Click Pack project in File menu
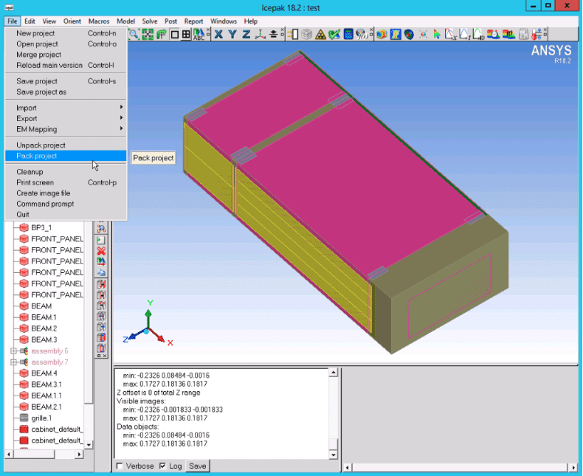Screen dimensions: 583x476 [x=66, y=156]
